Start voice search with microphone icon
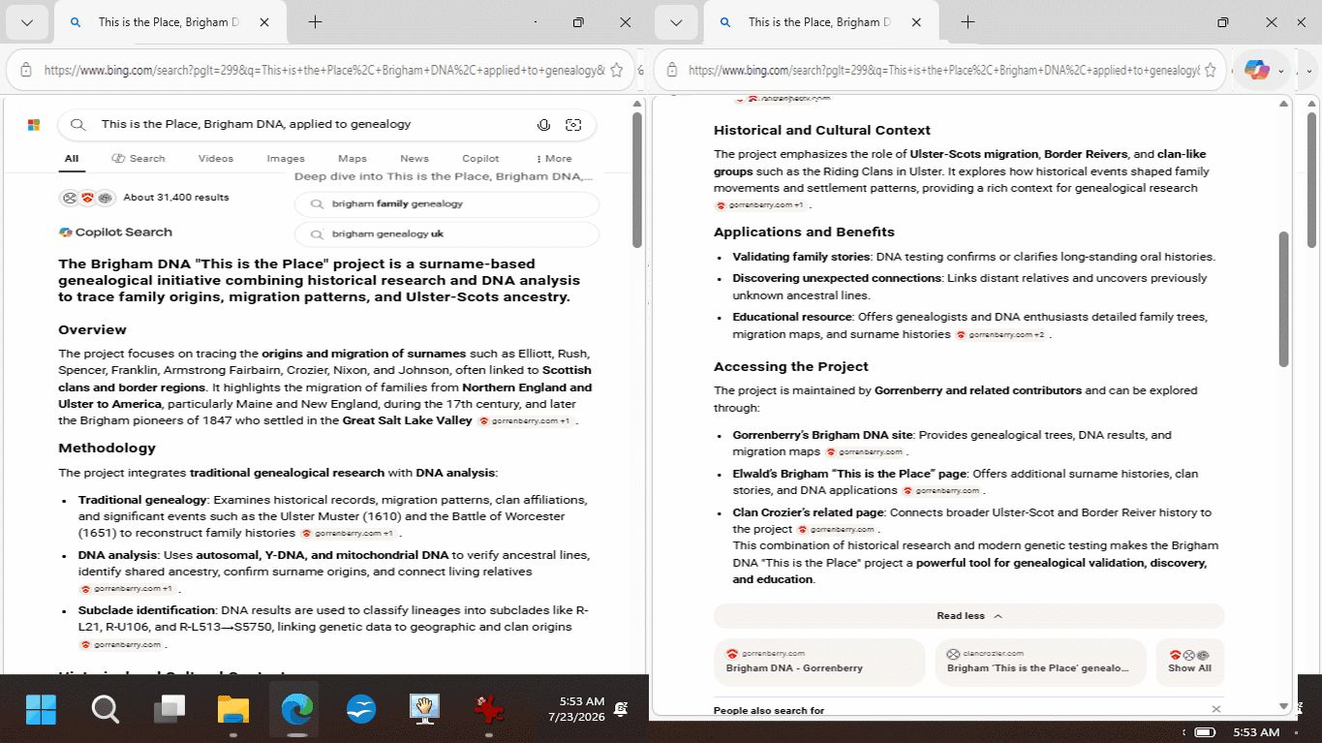This screenshot has width=1322, height=743. click(x=544, y=124)
